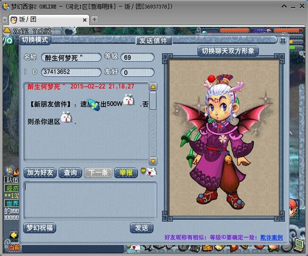Select the 经济 economy chat channel

12,188
